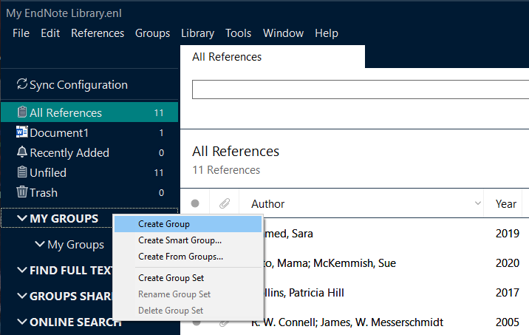Click the read/unread dot column header
This screenshot has height=335, width=529.
(195, 203)
